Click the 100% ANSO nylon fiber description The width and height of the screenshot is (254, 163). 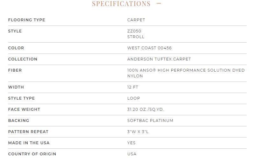pos(186,73)
